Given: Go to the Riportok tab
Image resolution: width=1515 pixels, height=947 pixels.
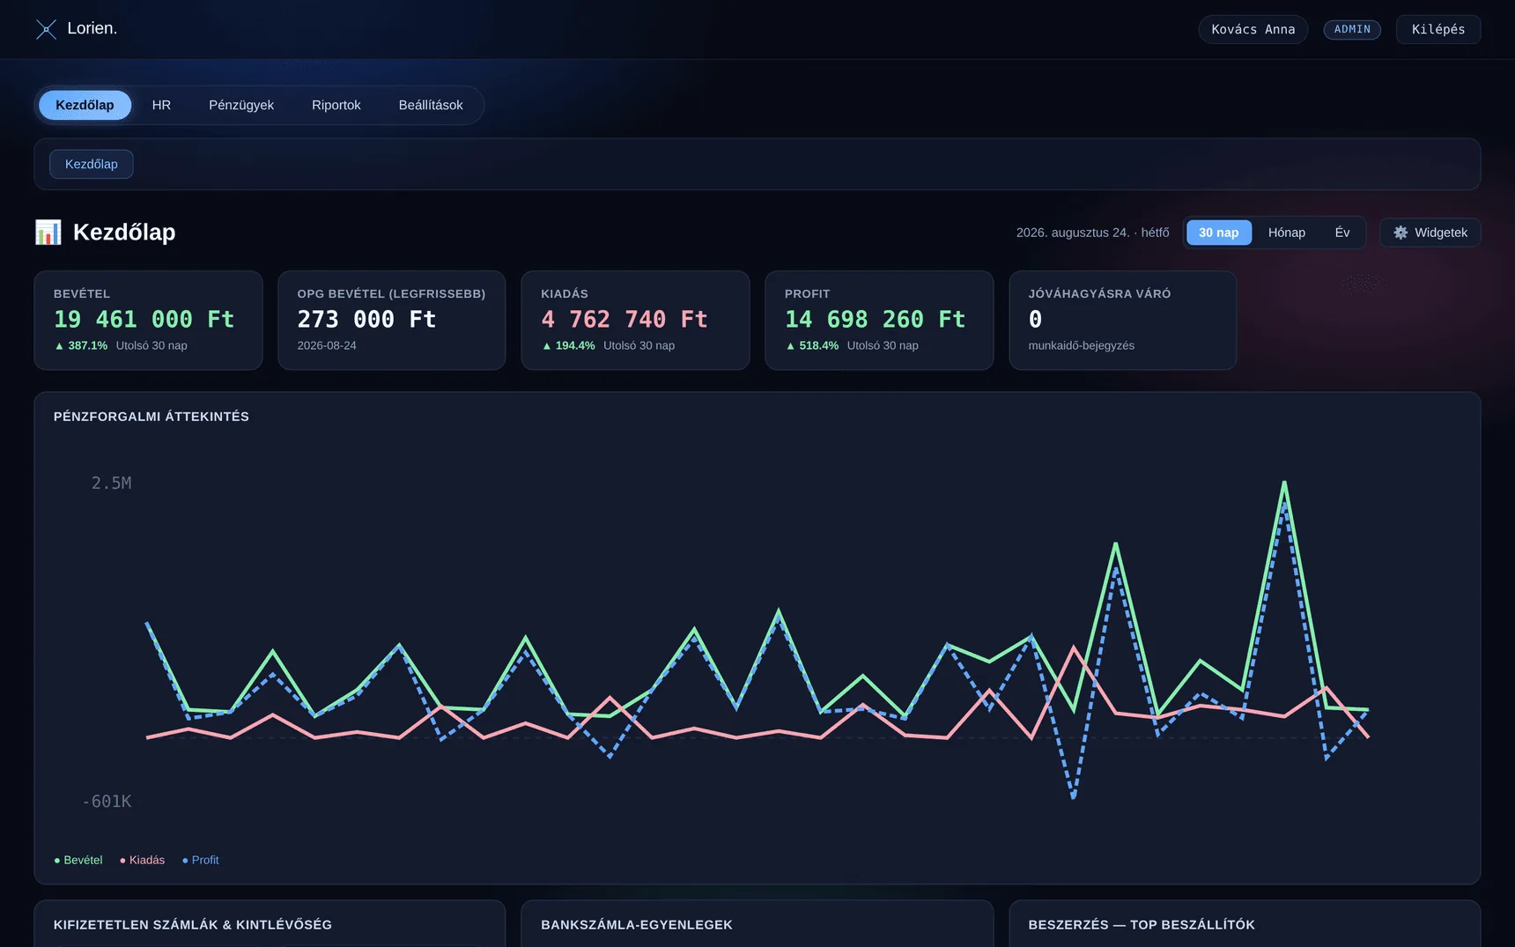Looking at the screenshot, I should (336, 105).
